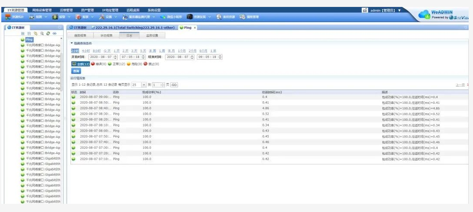Open the 远程桌面 menu
The width and height of the screenshot is (473, 212).
[133, 10]
